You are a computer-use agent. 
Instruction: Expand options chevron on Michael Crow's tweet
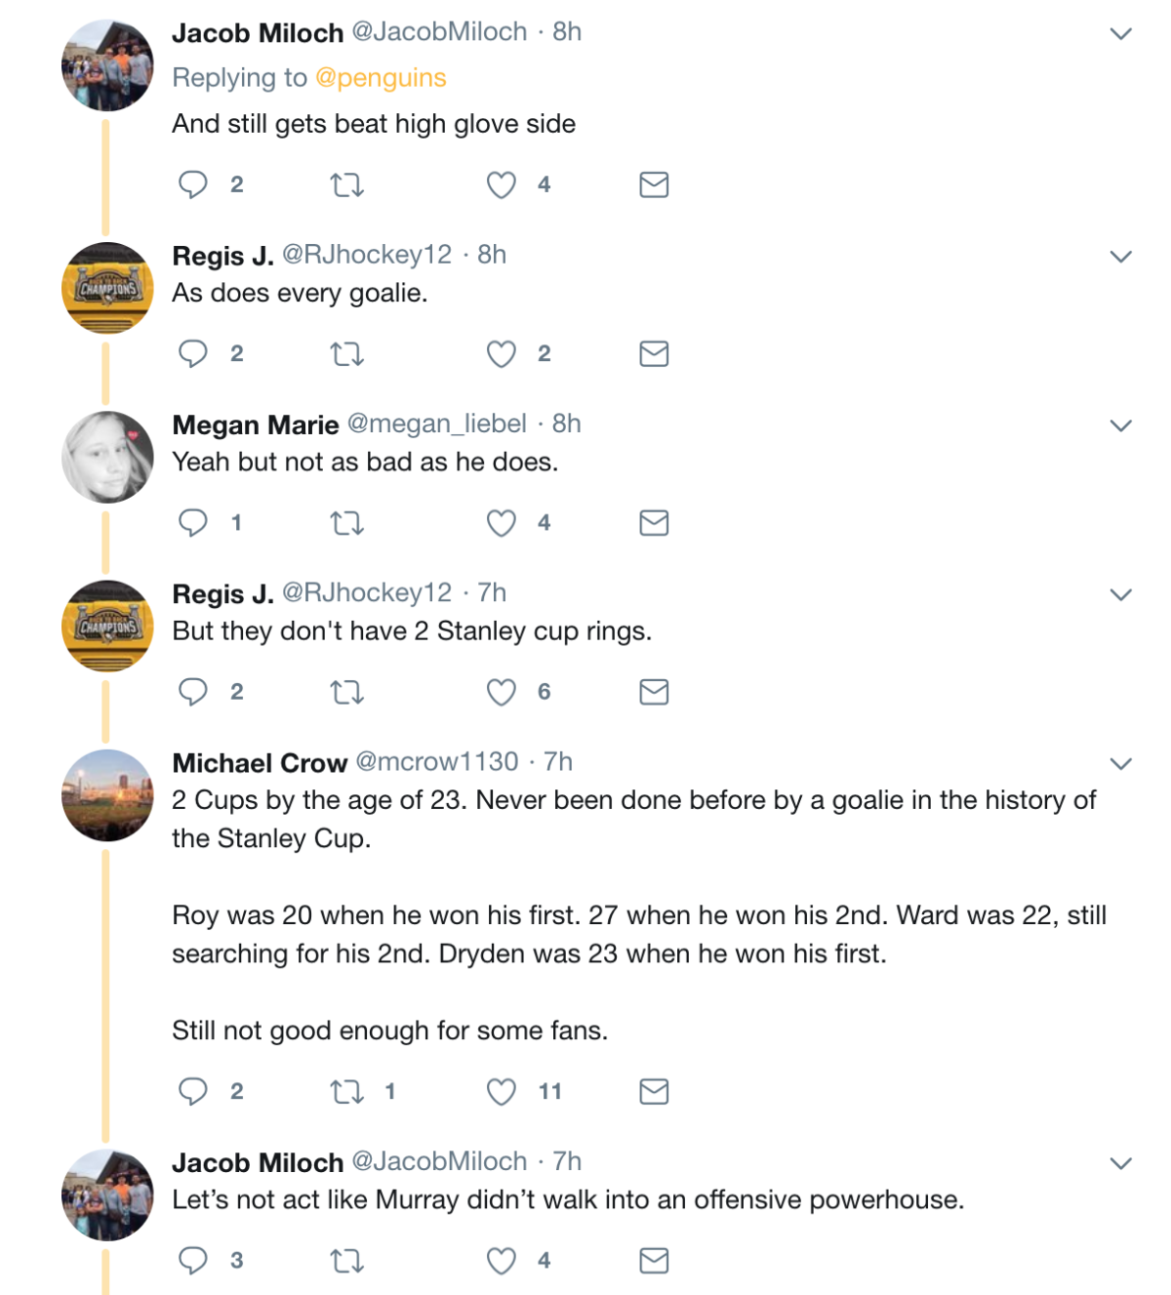tap(1120, 763)
